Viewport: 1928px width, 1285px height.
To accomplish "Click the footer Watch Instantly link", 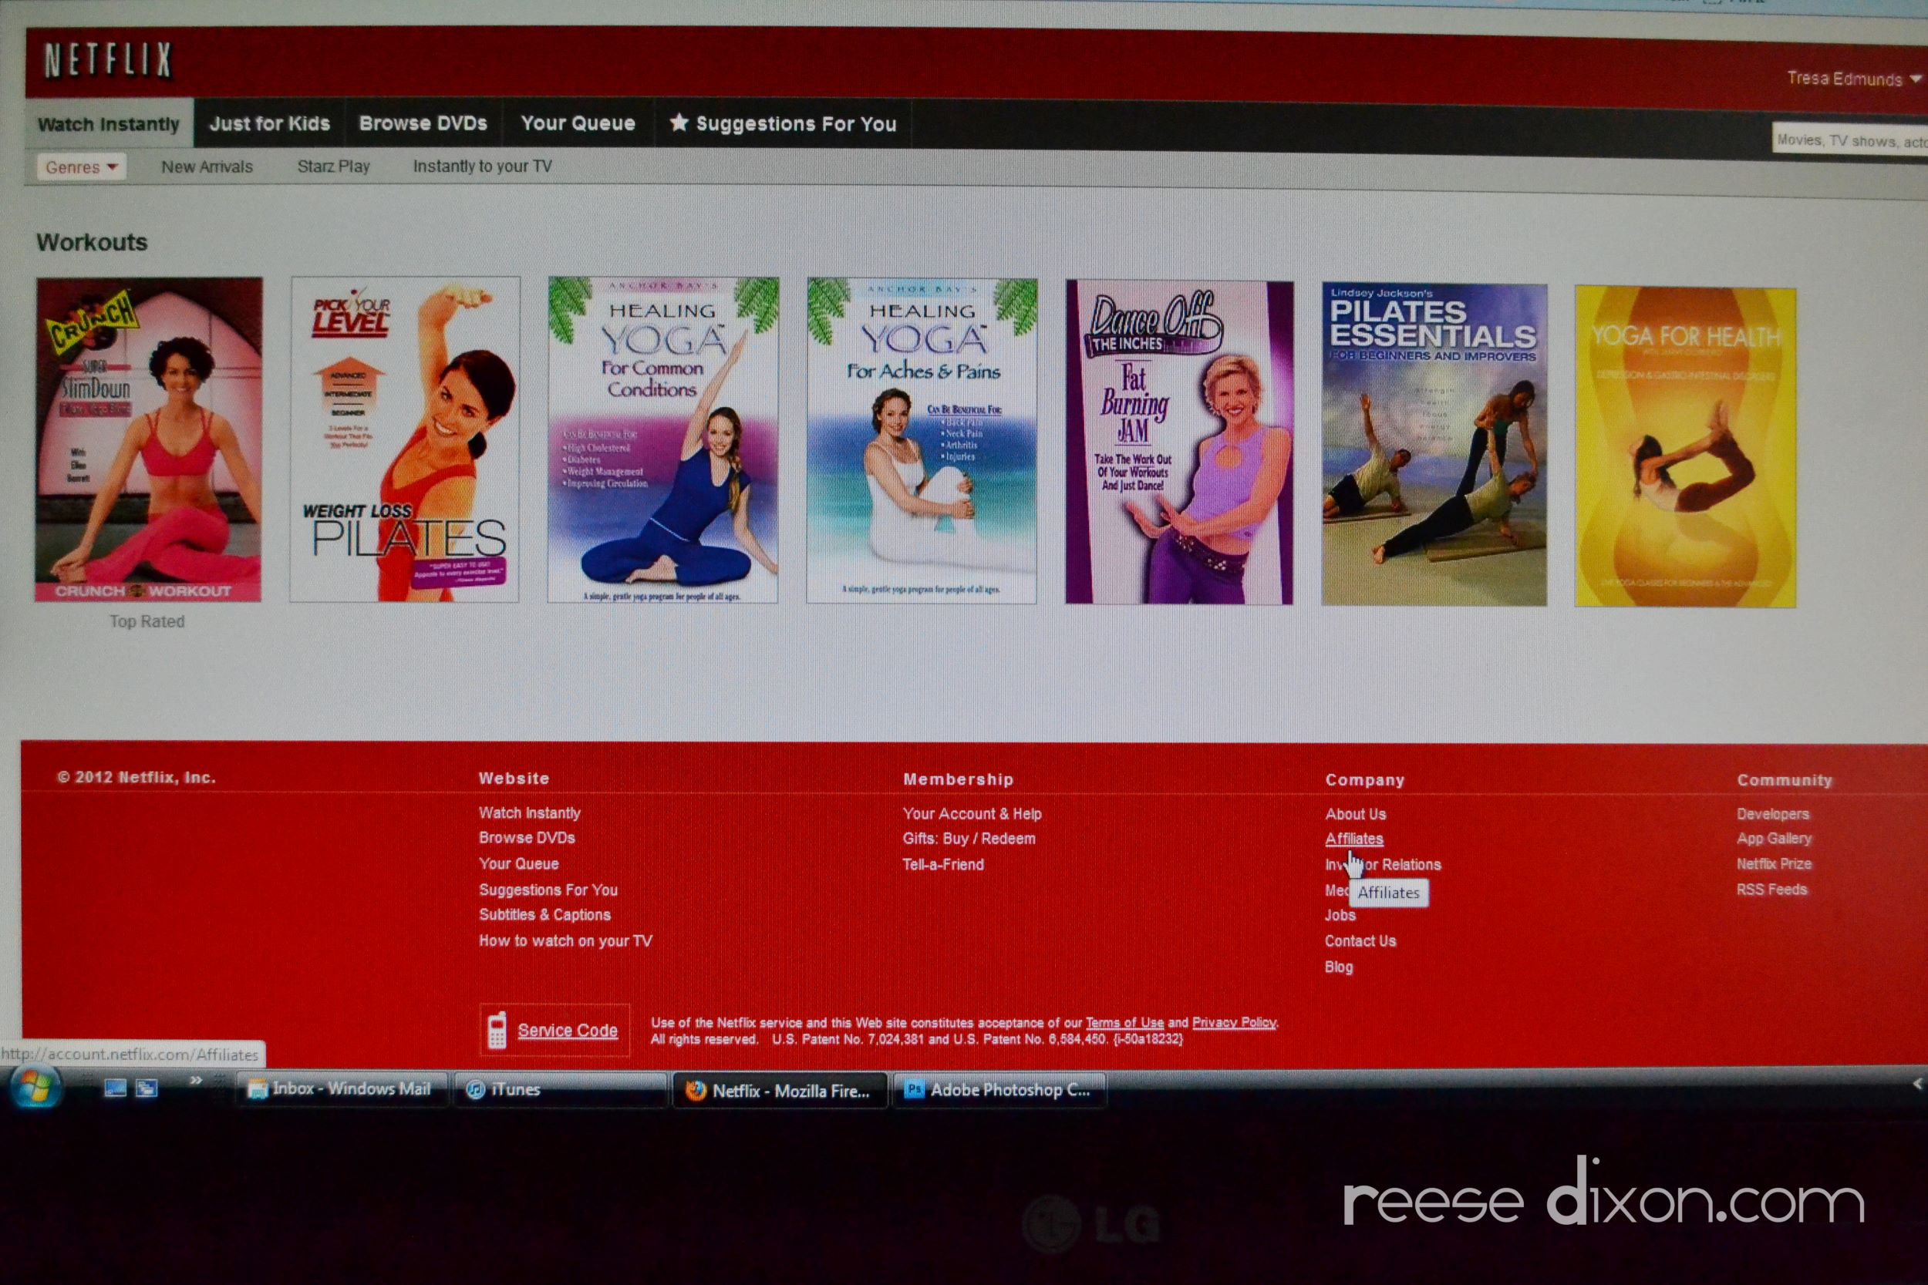I will pos(530,813).
